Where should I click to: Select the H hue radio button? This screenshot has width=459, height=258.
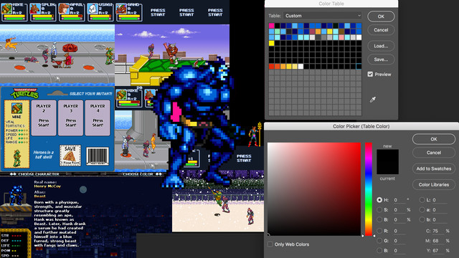click(x=379, y=200)
